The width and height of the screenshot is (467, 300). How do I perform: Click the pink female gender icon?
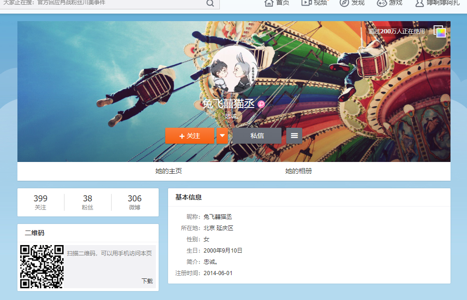pos(261,104)
